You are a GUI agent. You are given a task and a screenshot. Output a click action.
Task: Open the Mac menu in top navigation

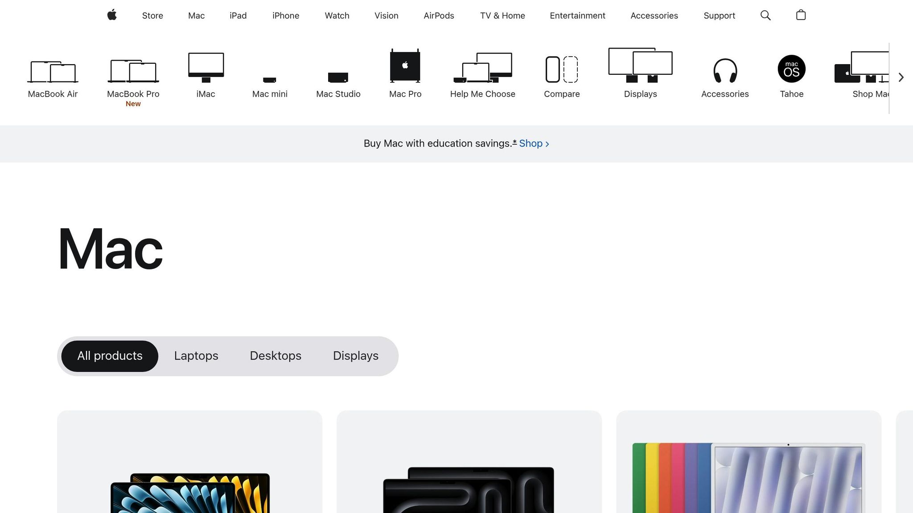pyautogui.click(x=196, y=16)
